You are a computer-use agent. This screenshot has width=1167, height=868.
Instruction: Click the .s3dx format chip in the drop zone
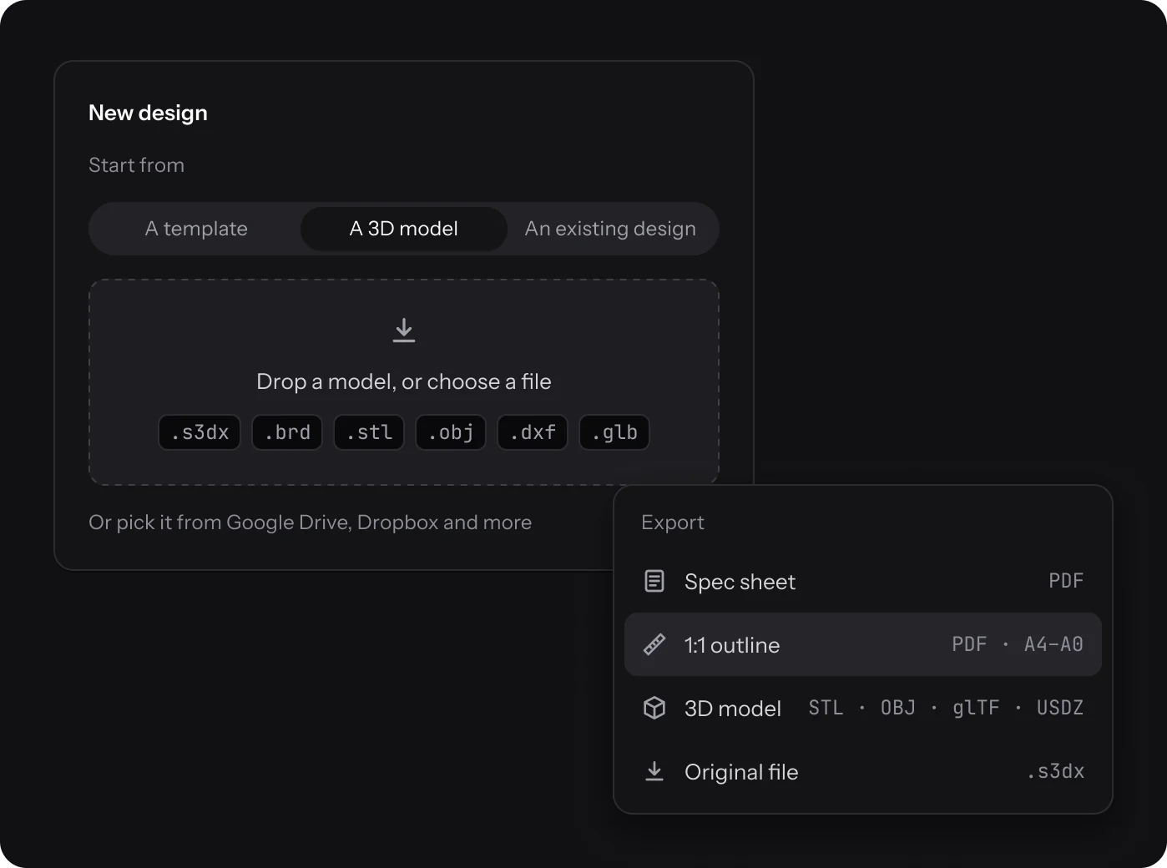(200, 432)
